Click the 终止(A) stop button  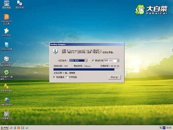point(115,77)
